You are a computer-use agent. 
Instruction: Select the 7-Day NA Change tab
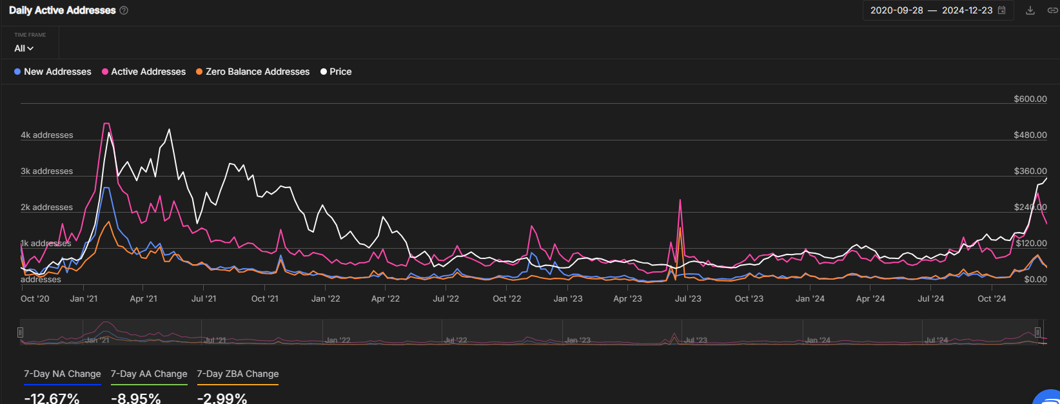pyautogui.click(x=63, y=375)
